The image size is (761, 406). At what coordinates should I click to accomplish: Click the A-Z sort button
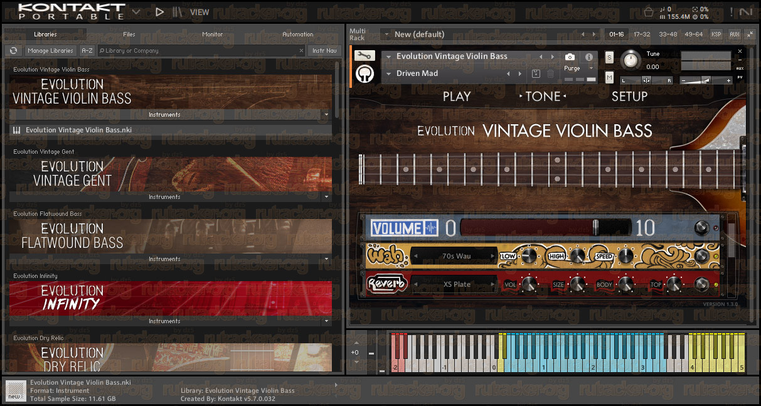pyautogui.click(x=87, y=51)
